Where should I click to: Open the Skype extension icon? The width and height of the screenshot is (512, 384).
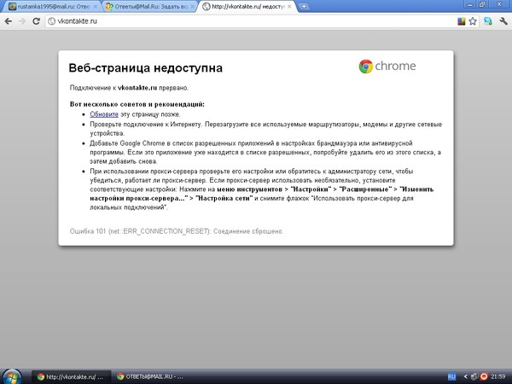[488, 21]
